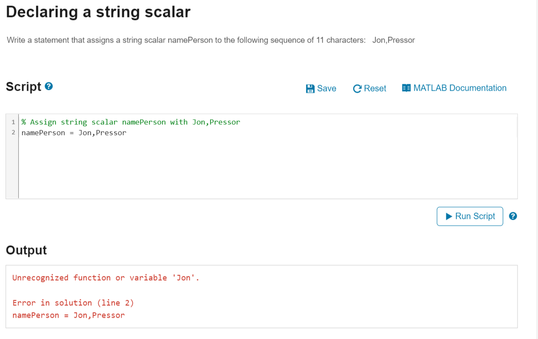
Task: Click the 'Unrecognized function or variable' error message
Action: click(106, 278)
